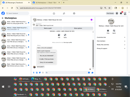Image resolution: width=130 pixels, height=97 pixels.
Task: Expand Media, files and links section
Action: [x=111, y=45]
